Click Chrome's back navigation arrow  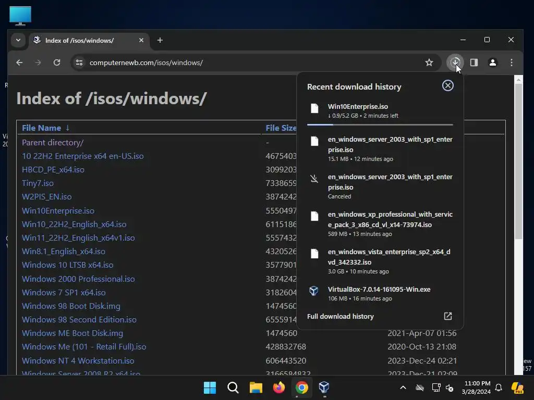pyautogui.click(x=19, y=63)
